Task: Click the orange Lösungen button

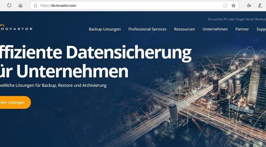Action: (15, 102)
